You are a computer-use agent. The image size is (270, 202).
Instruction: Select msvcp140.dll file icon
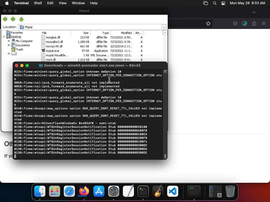pos(43,46)
